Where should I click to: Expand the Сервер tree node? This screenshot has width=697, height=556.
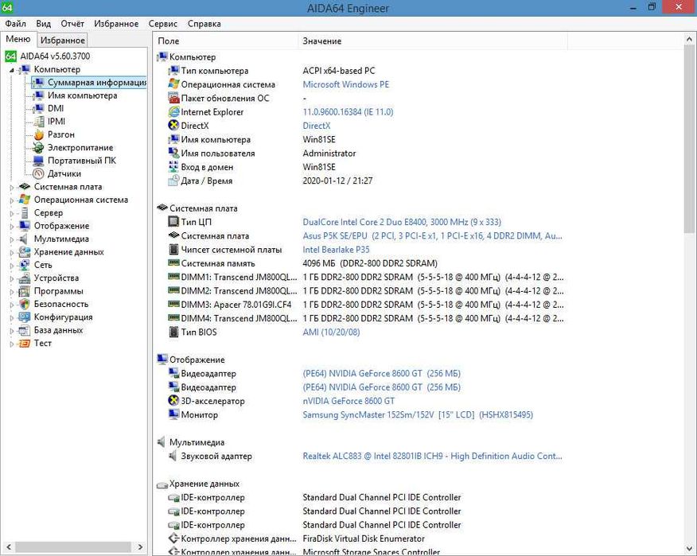[12, 213]
